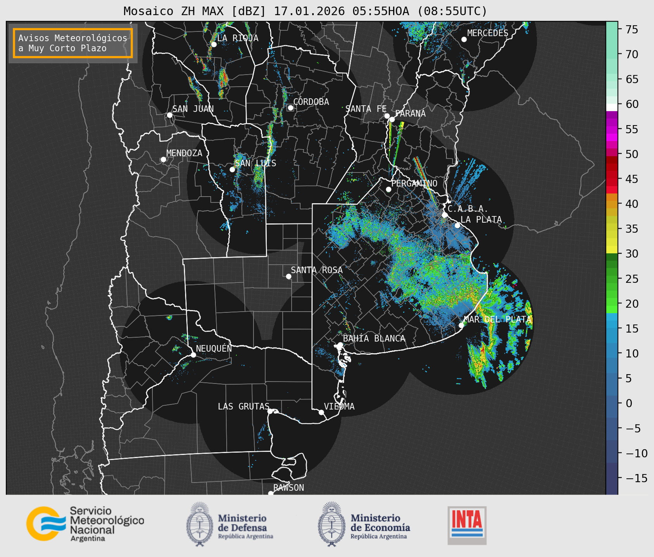
Task: Select the LA PLATA city marker dot
Action: point(457,225)
